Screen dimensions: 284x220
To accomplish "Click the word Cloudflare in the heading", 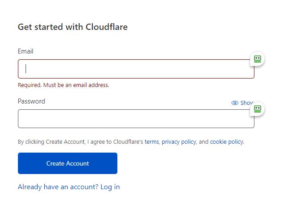I will coord(107,27).
